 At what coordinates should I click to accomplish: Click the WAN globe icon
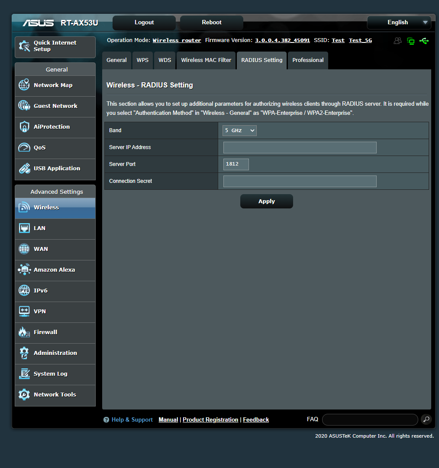pyautogui.click(x=24, y=249)
